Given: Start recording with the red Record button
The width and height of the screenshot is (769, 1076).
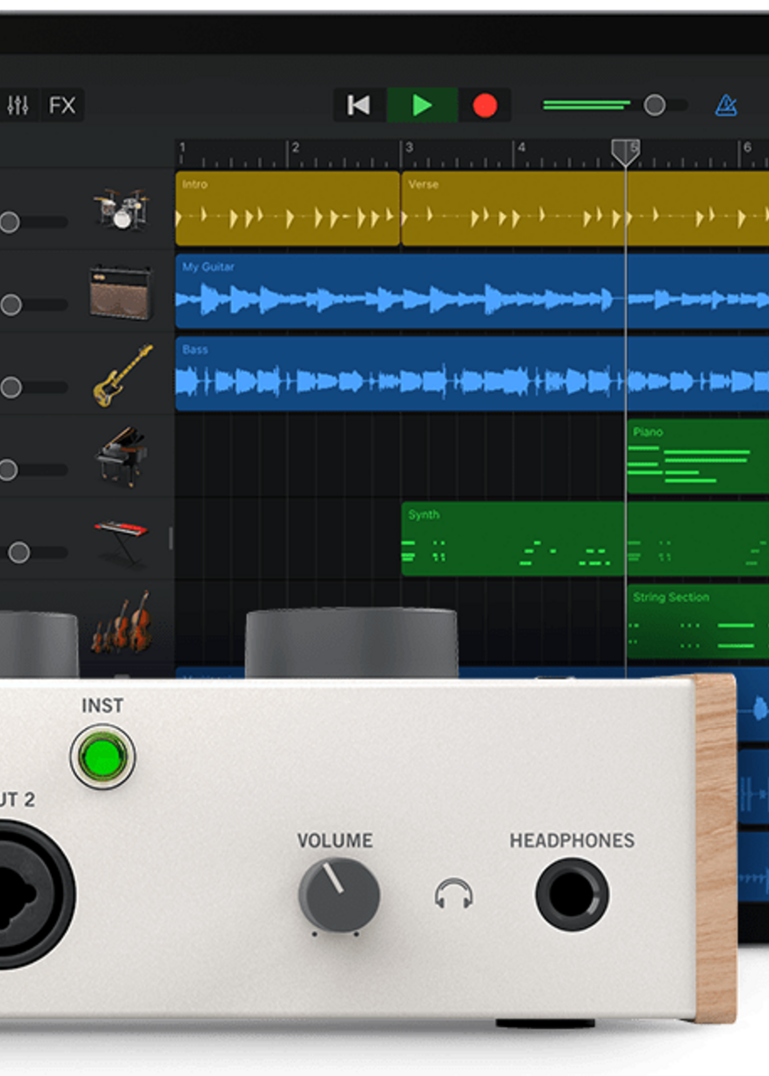Looking at the screenshot, I should [x=485, y=105].
